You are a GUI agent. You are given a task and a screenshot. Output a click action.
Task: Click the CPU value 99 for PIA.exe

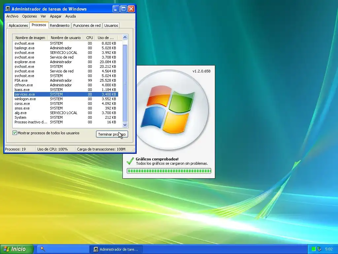(x=90, y=80)
